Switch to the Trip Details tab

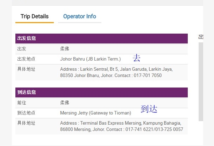[34, 16]
